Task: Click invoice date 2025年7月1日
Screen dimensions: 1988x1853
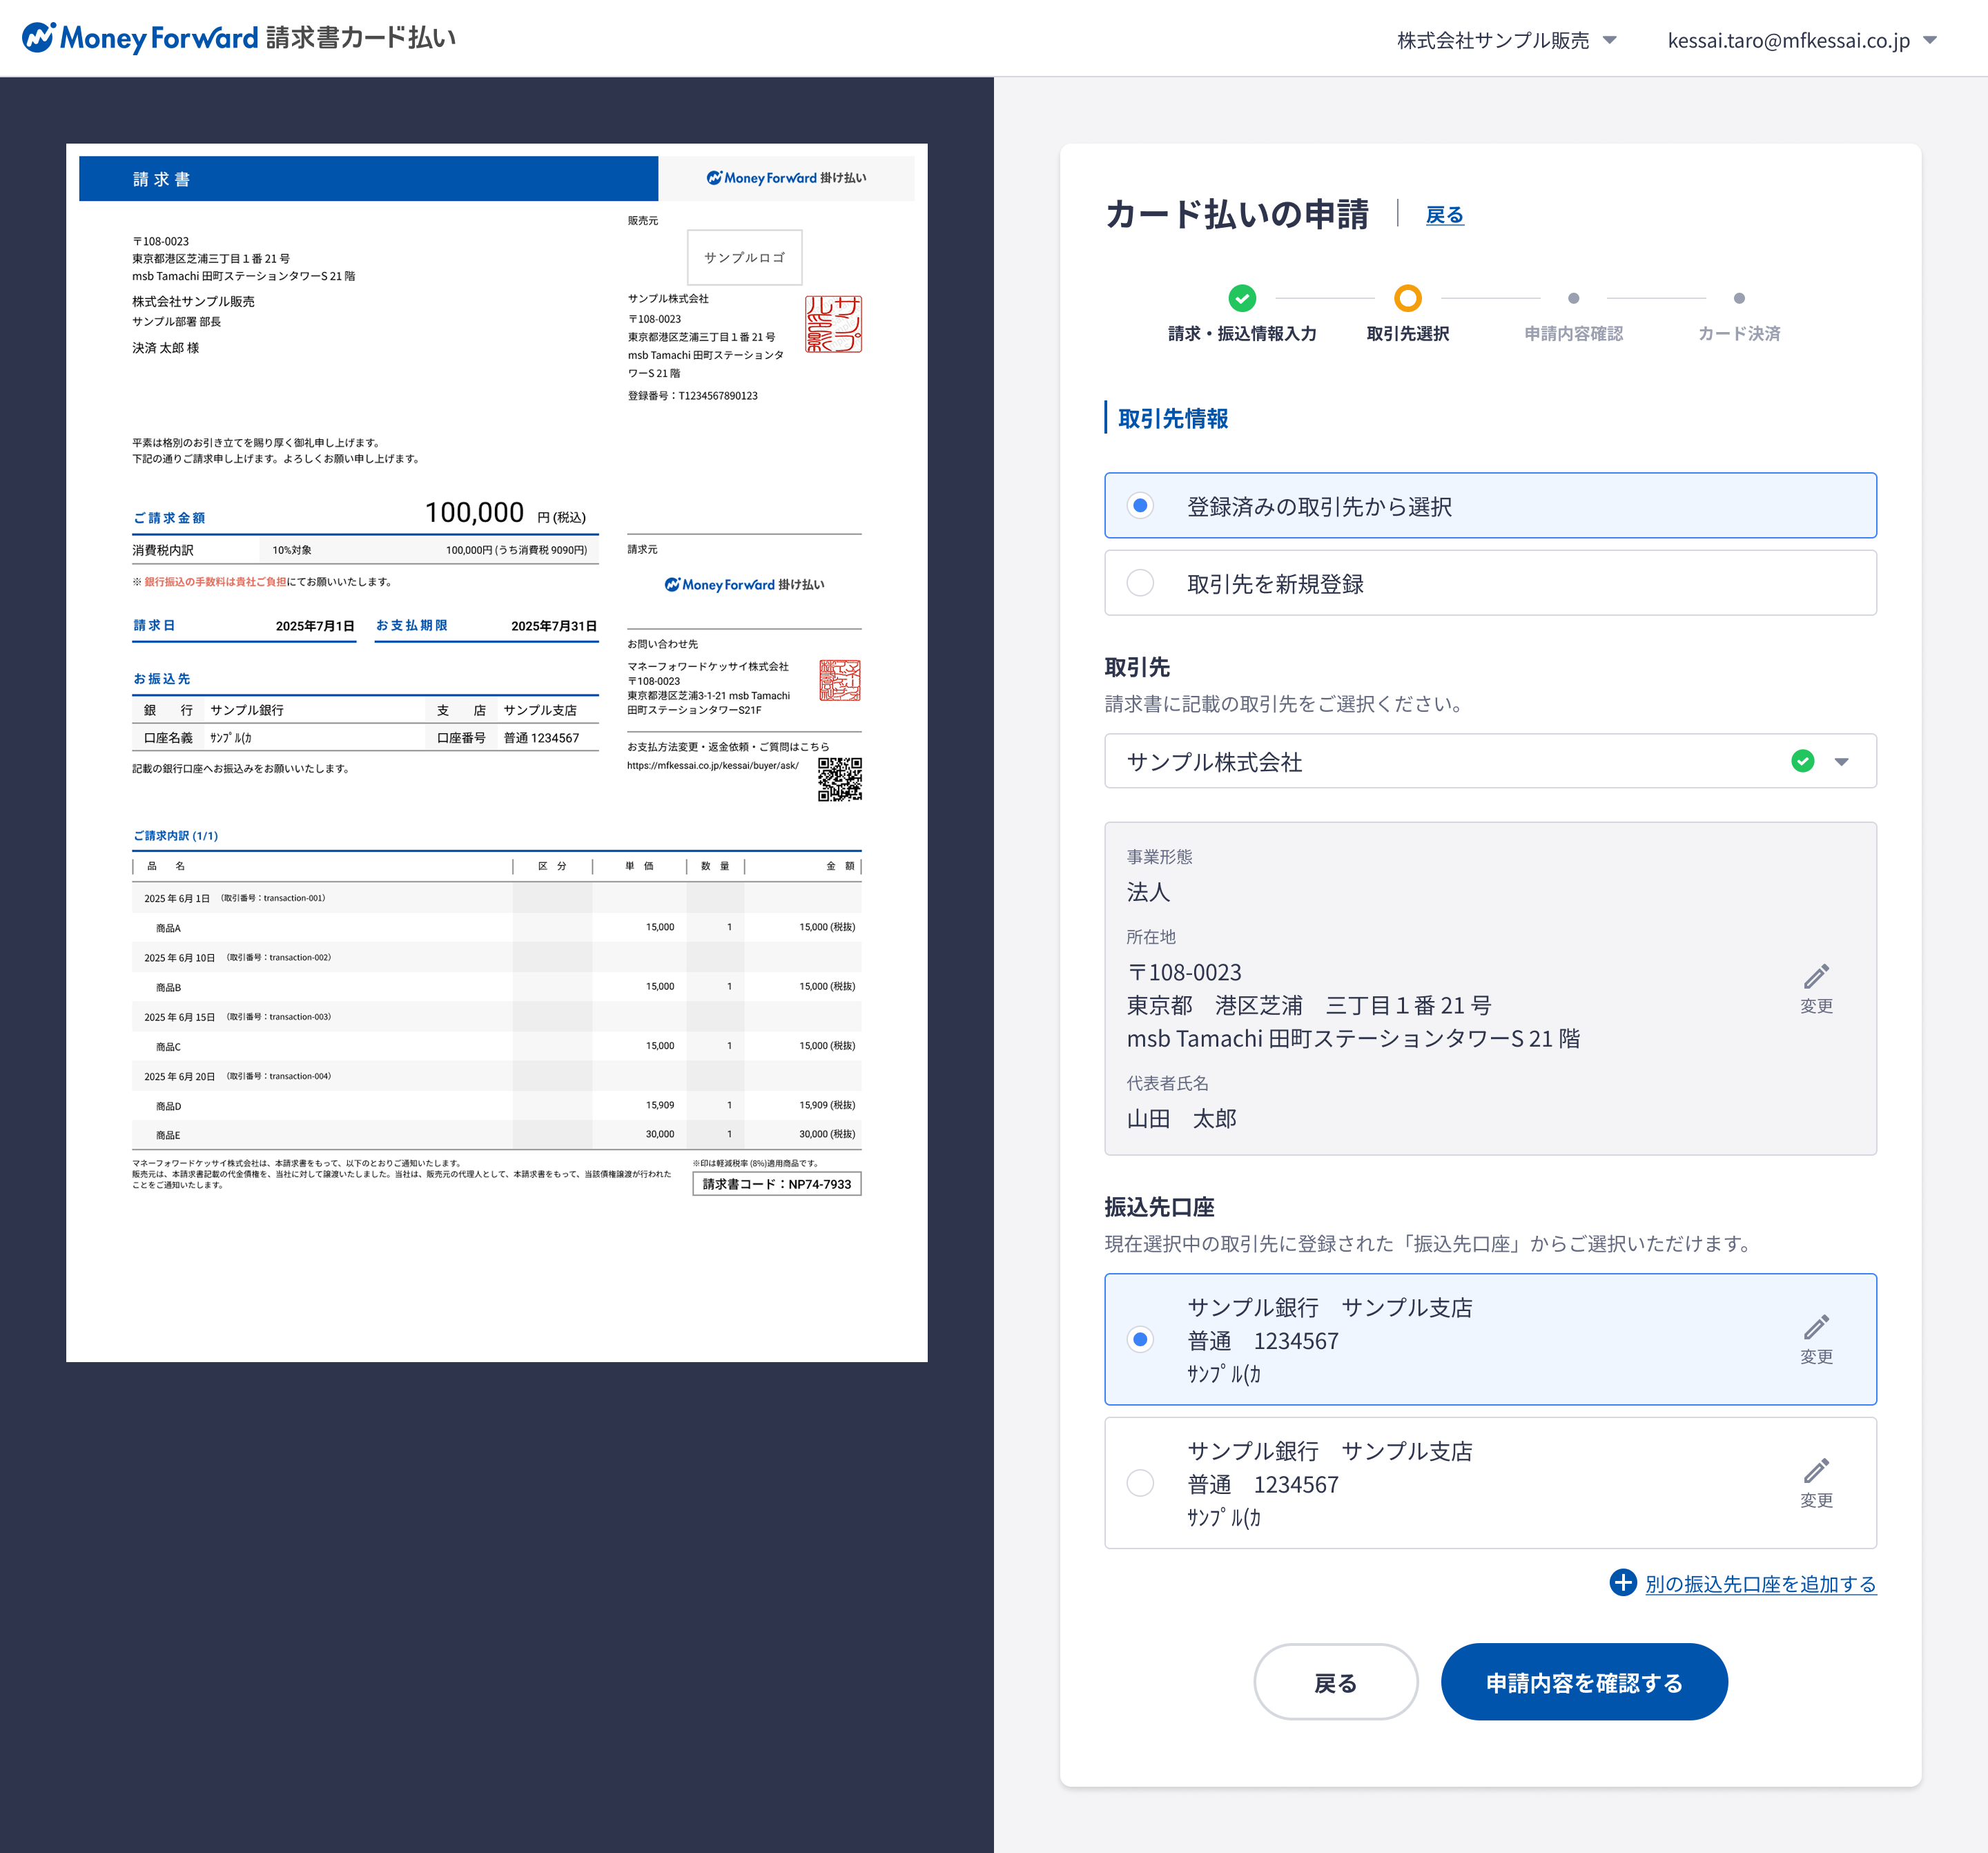Action: coord(315,626)
